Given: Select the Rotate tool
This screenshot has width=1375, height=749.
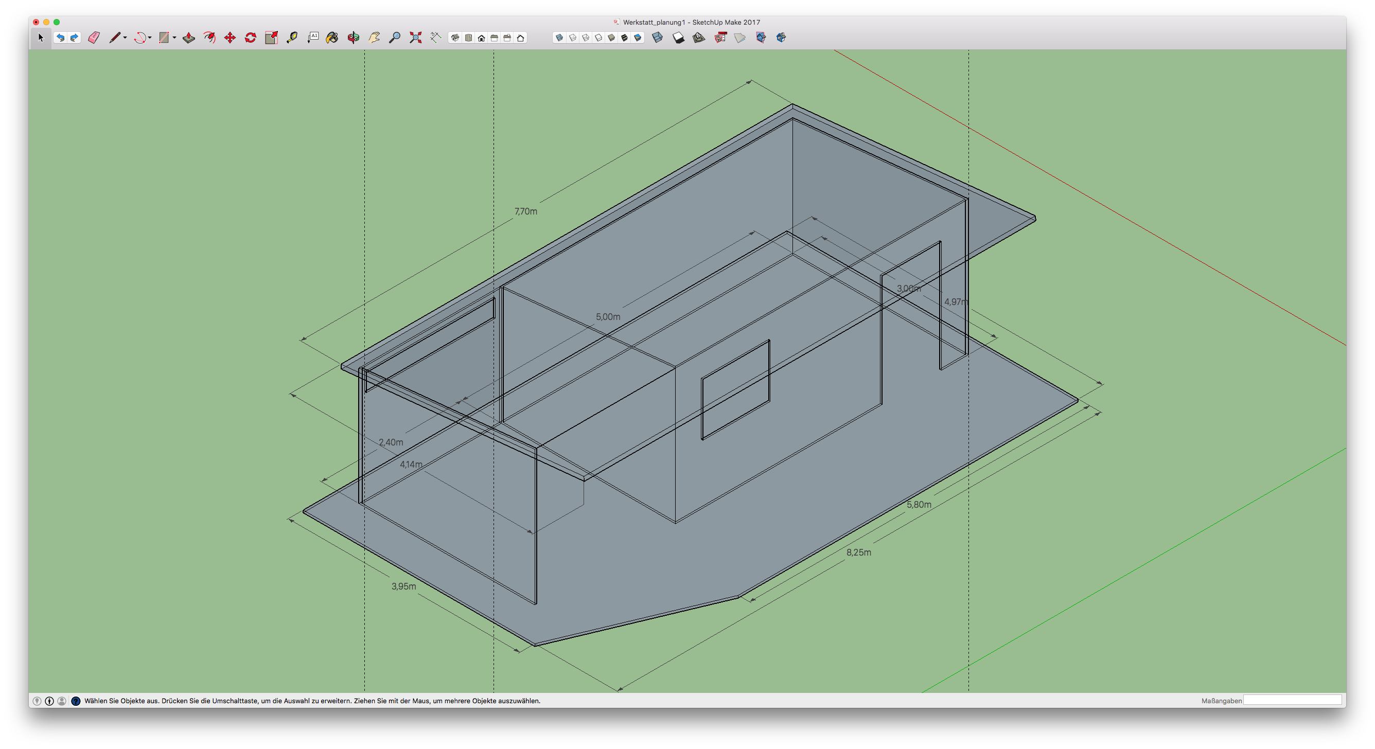Looking at the screenshot, I should [x=250, y=38].
